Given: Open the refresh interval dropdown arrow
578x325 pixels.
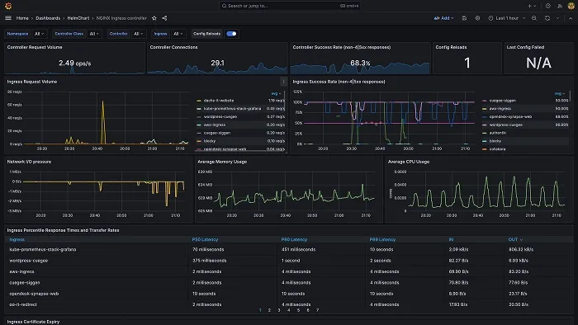Looking at the screenshot, I should (557, 18).
